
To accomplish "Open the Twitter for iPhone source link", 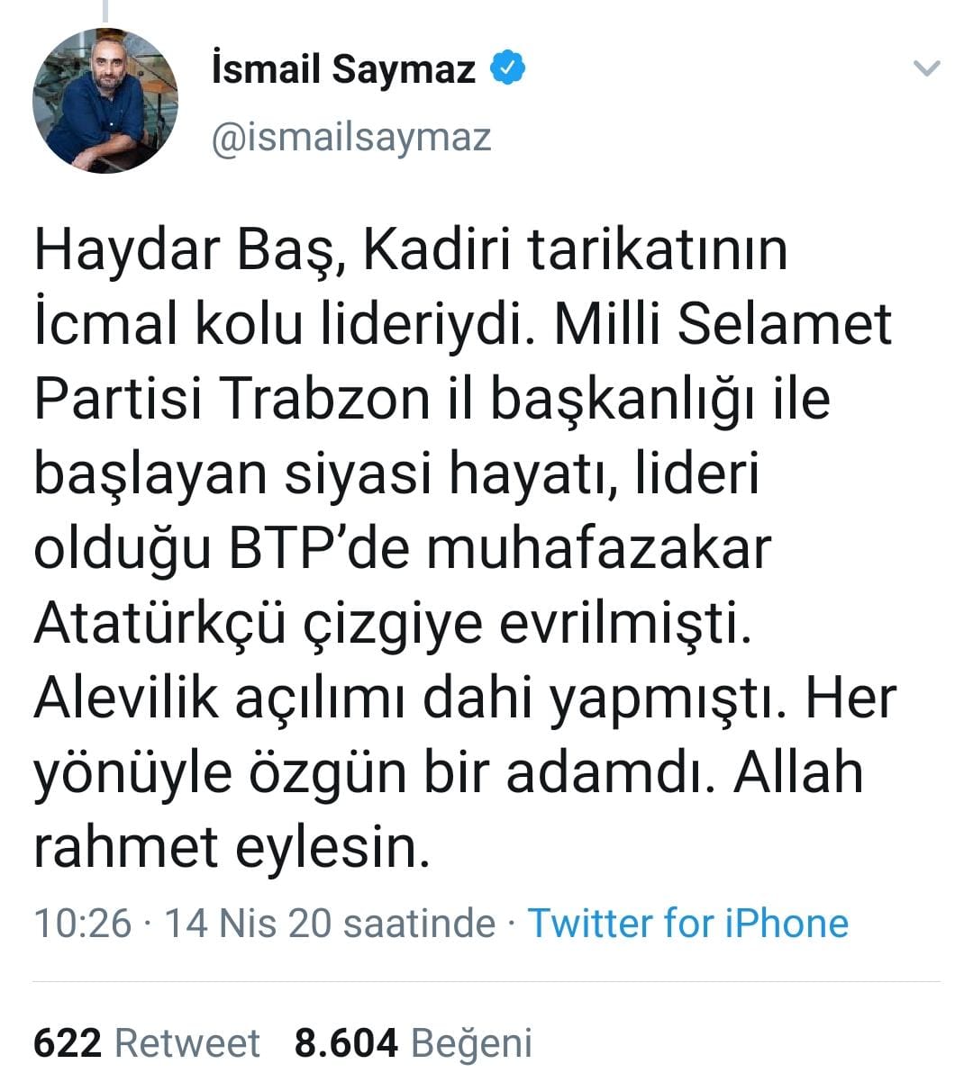I will coord(687,924).
